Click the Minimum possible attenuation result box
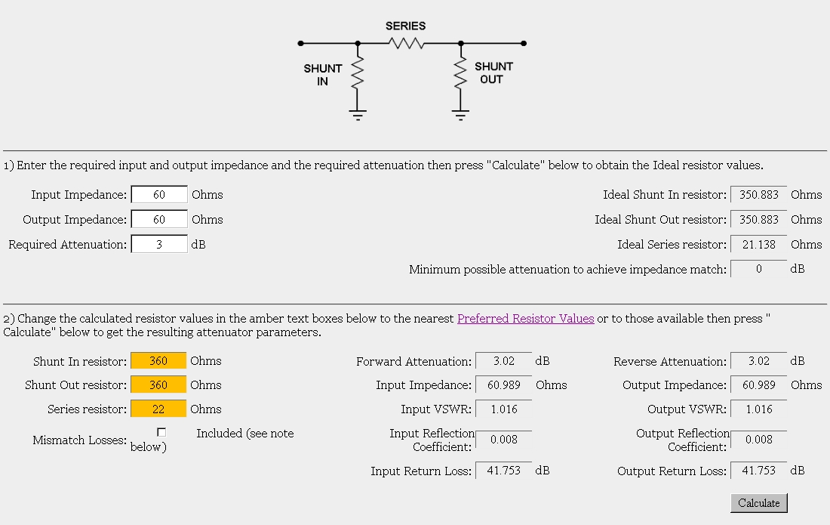 click(x=758, y=269)
